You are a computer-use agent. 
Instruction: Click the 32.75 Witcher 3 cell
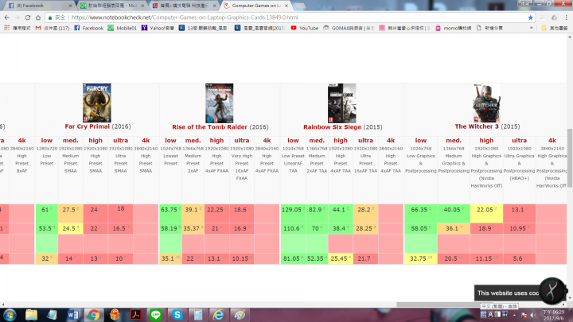click(x=421, y=258)
